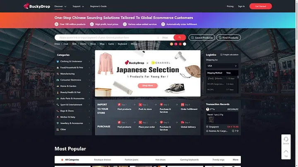Screen dimensions: 298x167
Task: Expand the Manufacturing category arrow
Action: (x=89, y=74)
